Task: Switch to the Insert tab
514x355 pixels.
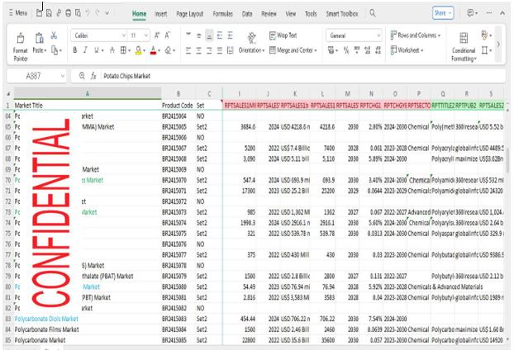Action: coord(160,14)
